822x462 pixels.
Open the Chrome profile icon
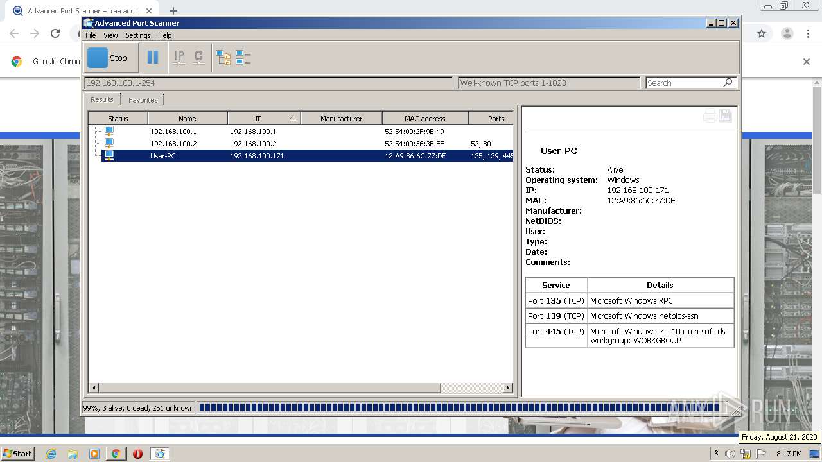pos(787,33)
